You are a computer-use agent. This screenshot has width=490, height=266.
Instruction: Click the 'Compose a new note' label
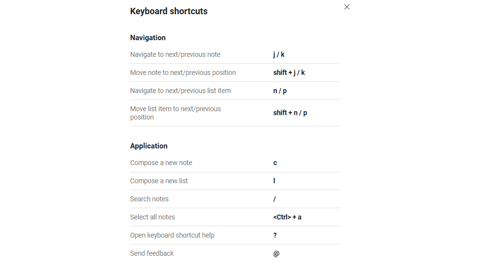coord(161,163)
